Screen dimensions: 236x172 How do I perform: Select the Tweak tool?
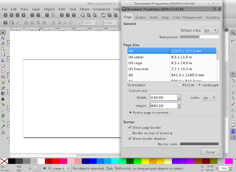(3, 44)
